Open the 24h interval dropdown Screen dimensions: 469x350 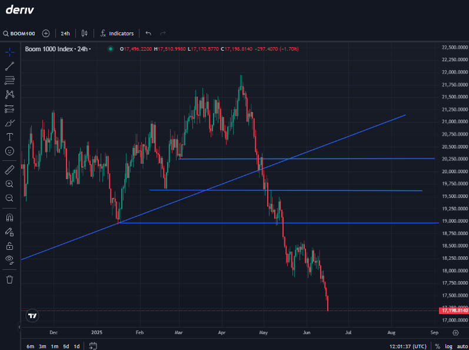click(65, 34)
